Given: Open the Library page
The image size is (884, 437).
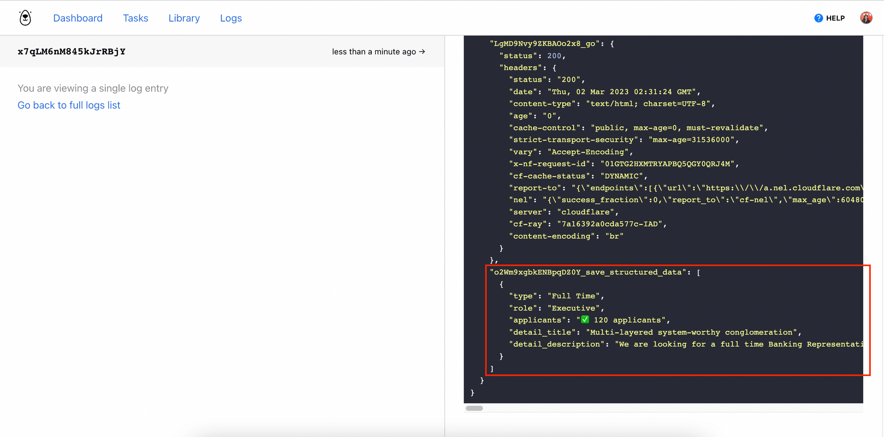Looking at the screenshot, I should tap(184, 18).
